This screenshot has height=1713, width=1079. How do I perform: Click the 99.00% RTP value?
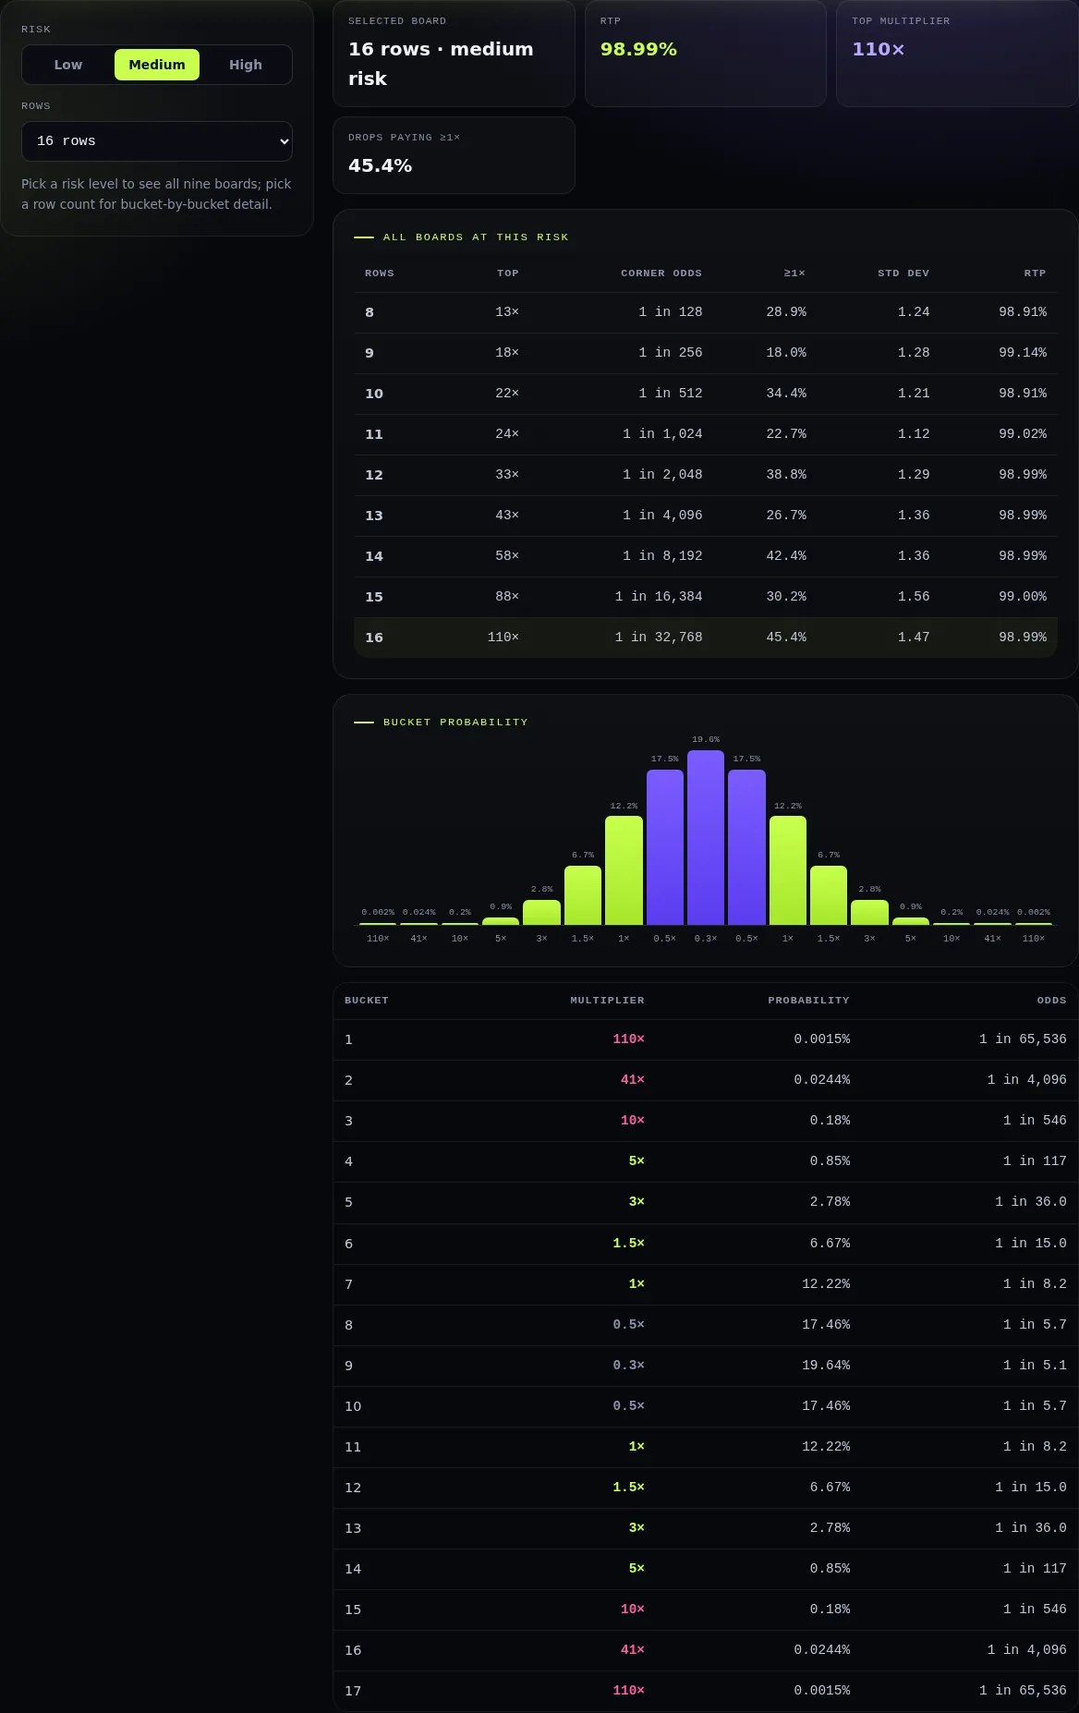point(1023,597)
